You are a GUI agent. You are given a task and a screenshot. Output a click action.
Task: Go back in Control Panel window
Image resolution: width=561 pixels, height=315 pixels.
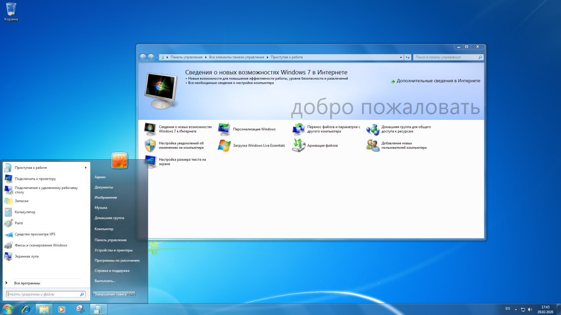(x=143, y=57)
